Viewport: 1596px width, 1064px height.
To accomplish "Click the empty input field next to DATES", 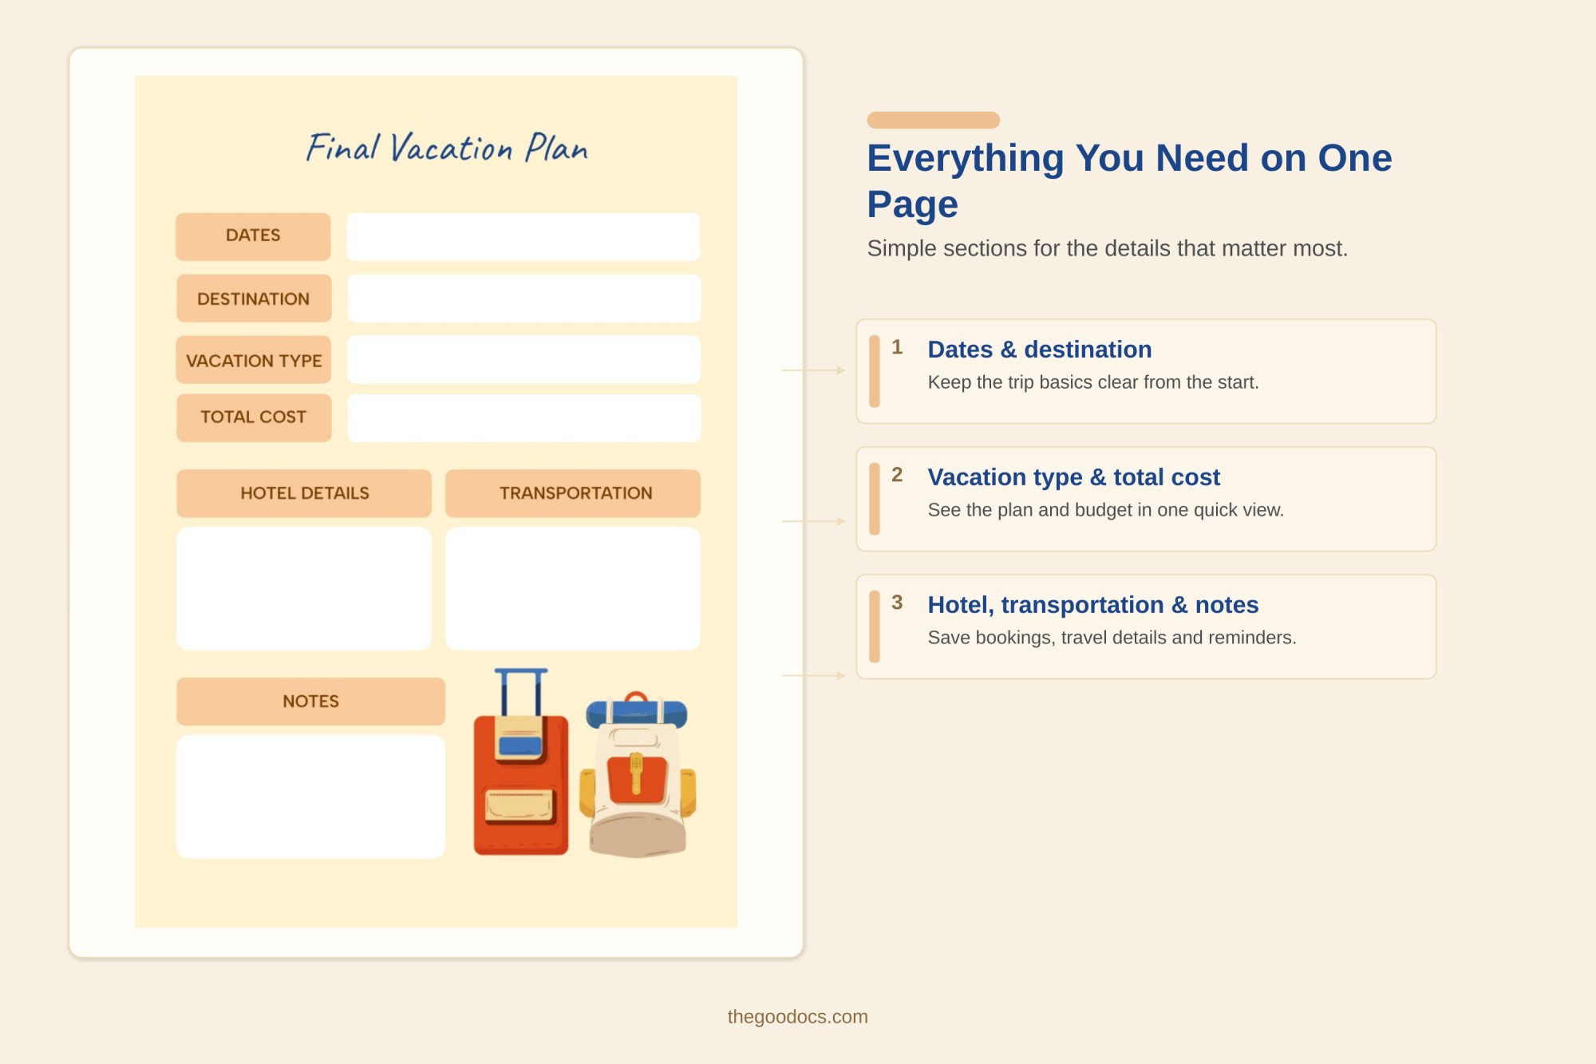I will (x=523, y=235).
